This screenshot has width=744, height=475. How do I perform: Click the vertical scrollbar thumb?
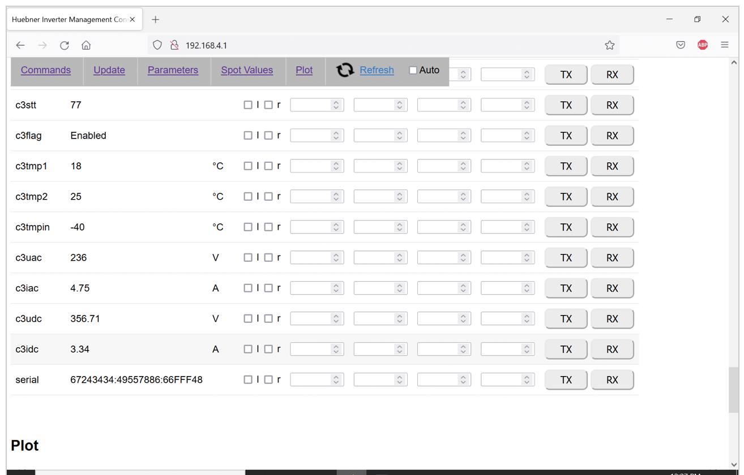tap(733, 390)
